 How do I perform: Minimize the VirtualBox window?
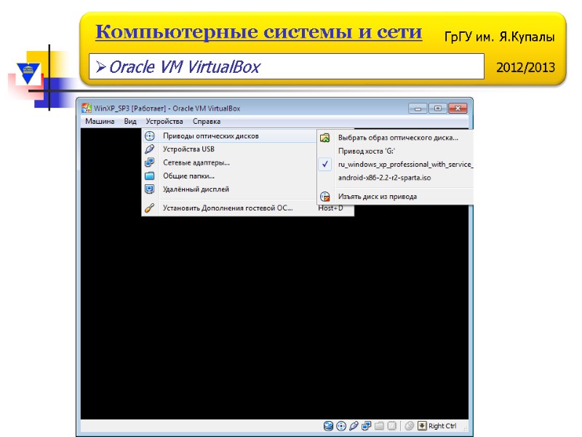418,108
